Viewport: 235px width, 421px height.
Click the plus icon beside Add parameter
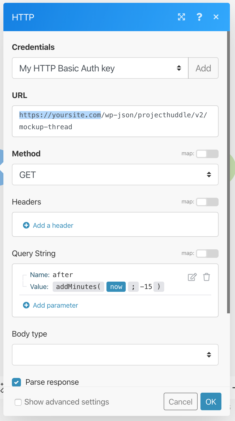pyautogui.click(x=26, y=305)
